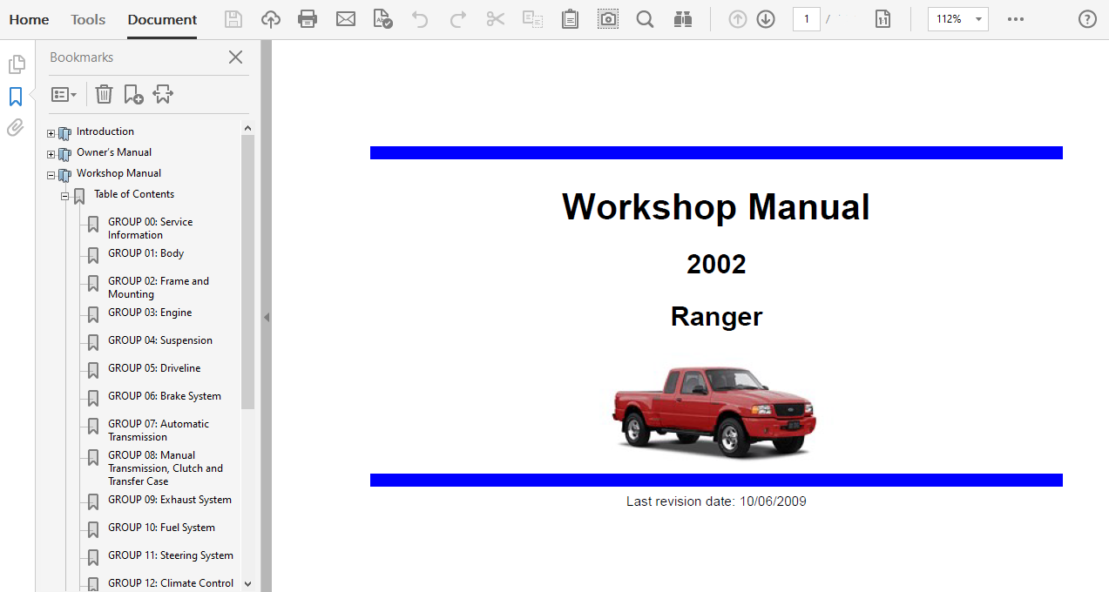Open the Find text magnifier tool

coord(645,19)
